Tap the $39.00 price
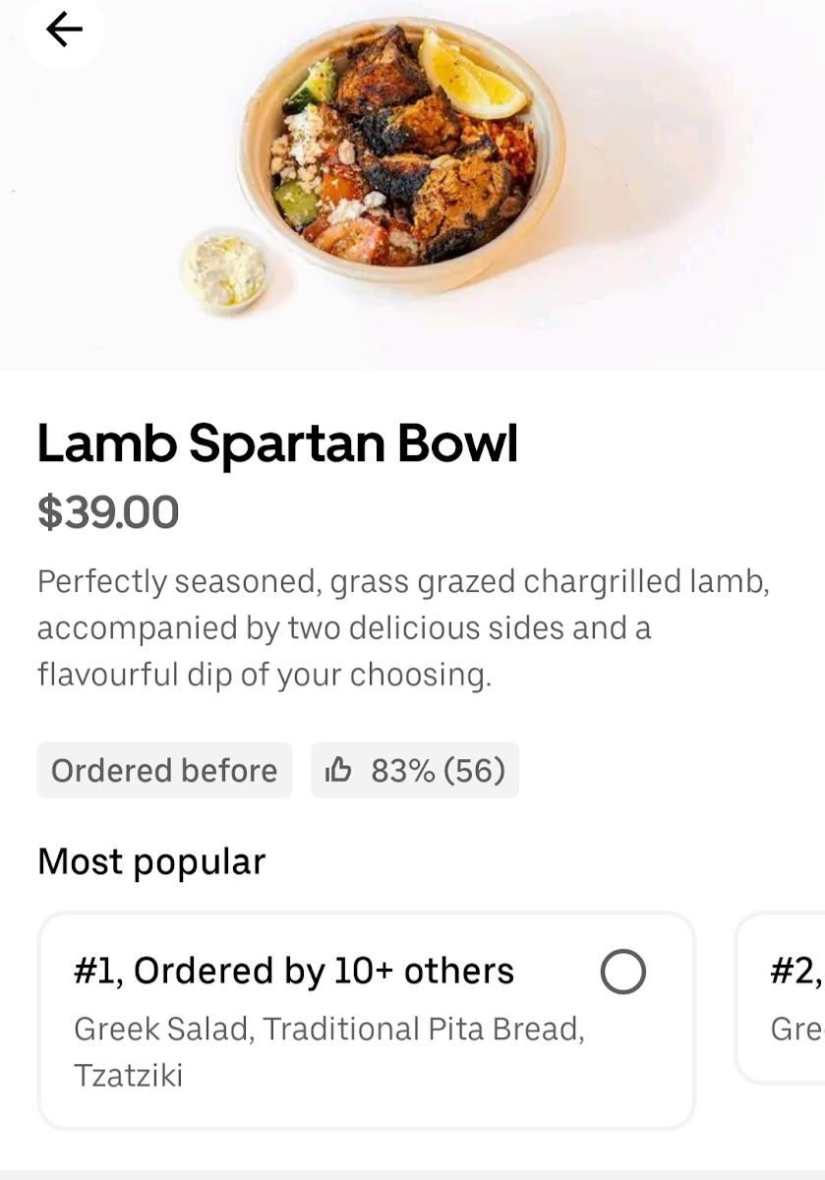 pyautogui.click(x=108, y=512)
